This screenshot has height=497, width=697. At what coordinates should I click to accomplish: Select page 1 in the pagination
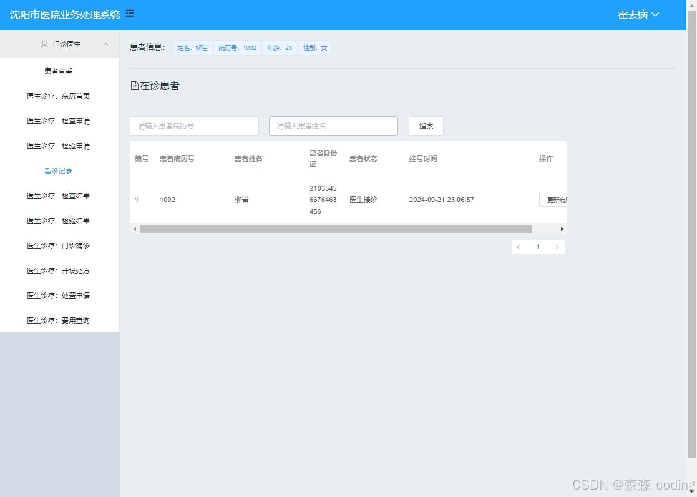(538, 247)
